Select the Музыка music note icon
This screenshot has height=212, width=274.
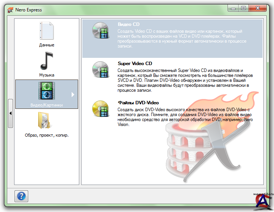(46, 61)
